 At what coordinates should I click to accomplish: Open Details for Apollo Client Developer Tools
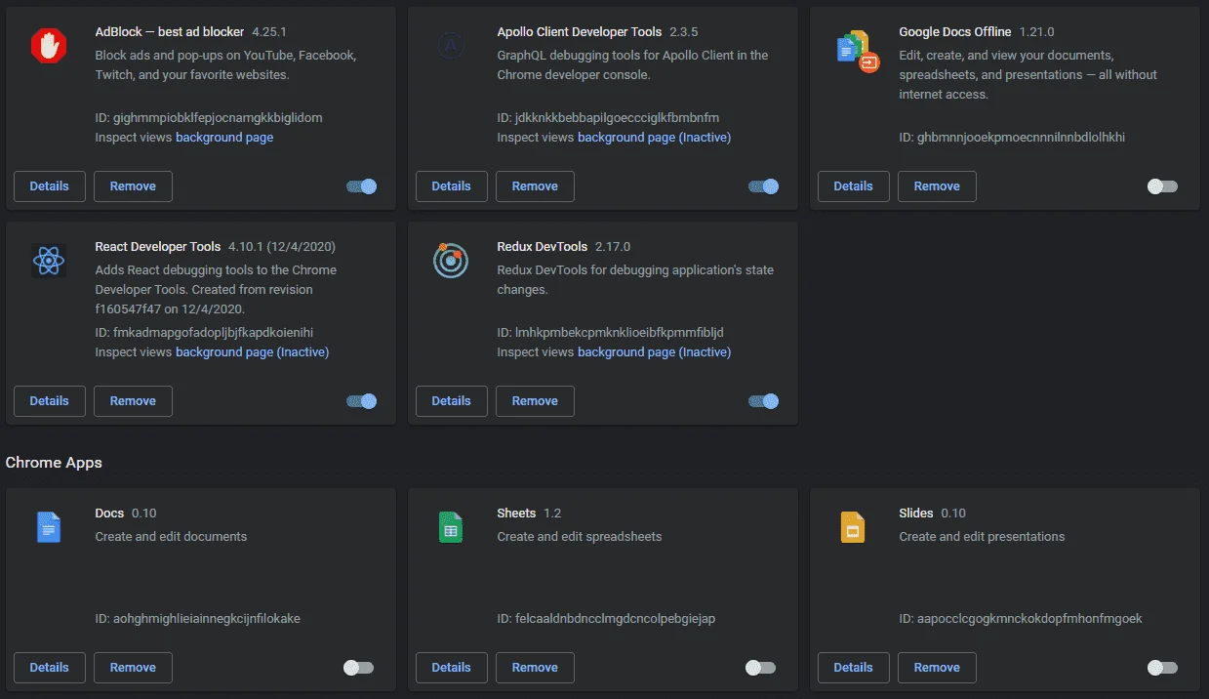452,186
